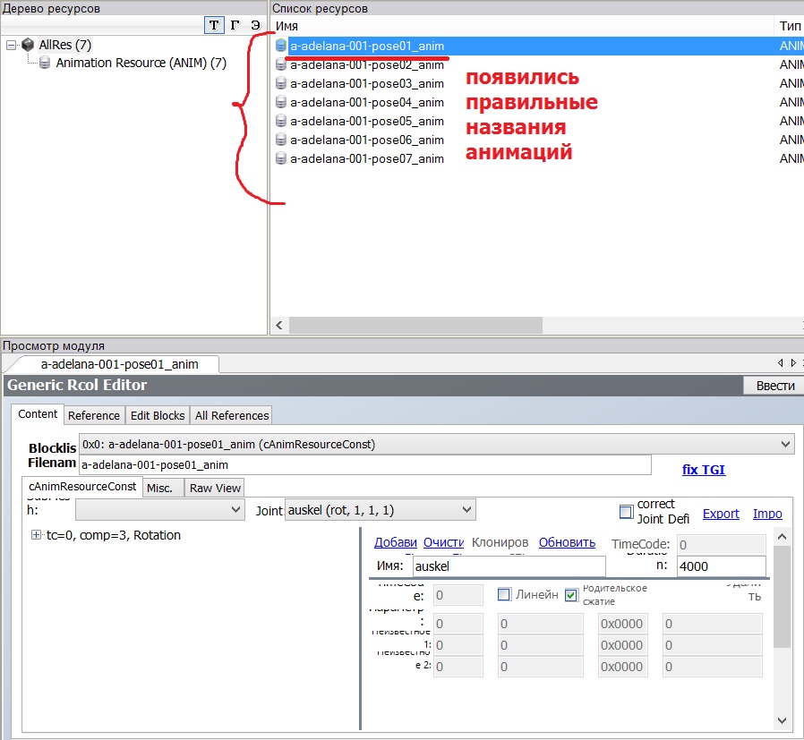Click the Animation Resource (ANIM) database icon
This screenshot has height=740, width=804.
(44, 64)
